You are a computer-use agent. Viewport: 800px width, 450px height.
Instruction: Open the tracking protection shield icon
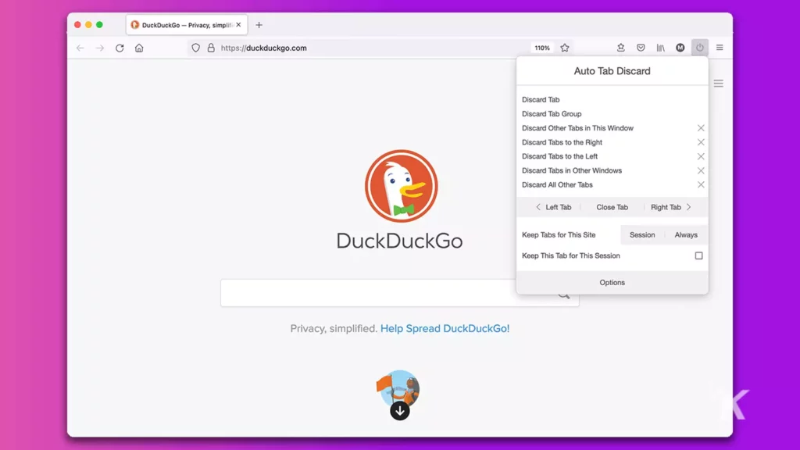pyautogui.click(x=196, y=48)
